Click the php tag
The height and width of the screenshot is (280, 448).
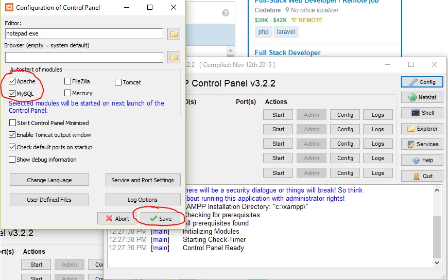tap(263, 32)
